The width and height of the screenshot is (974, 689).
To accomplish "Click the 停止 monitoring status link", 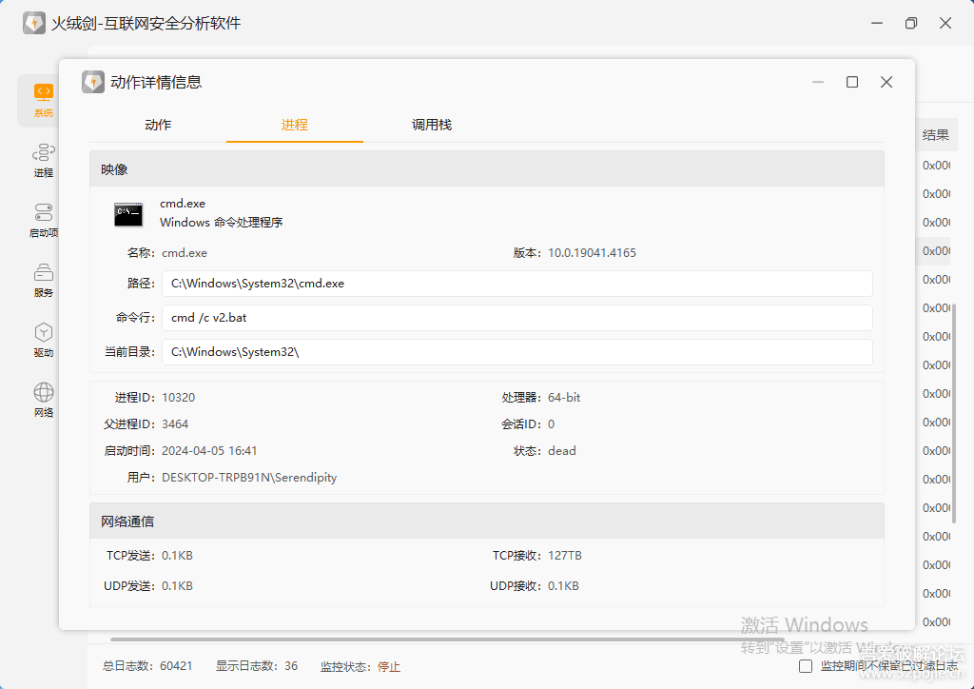I will (389, 666).
